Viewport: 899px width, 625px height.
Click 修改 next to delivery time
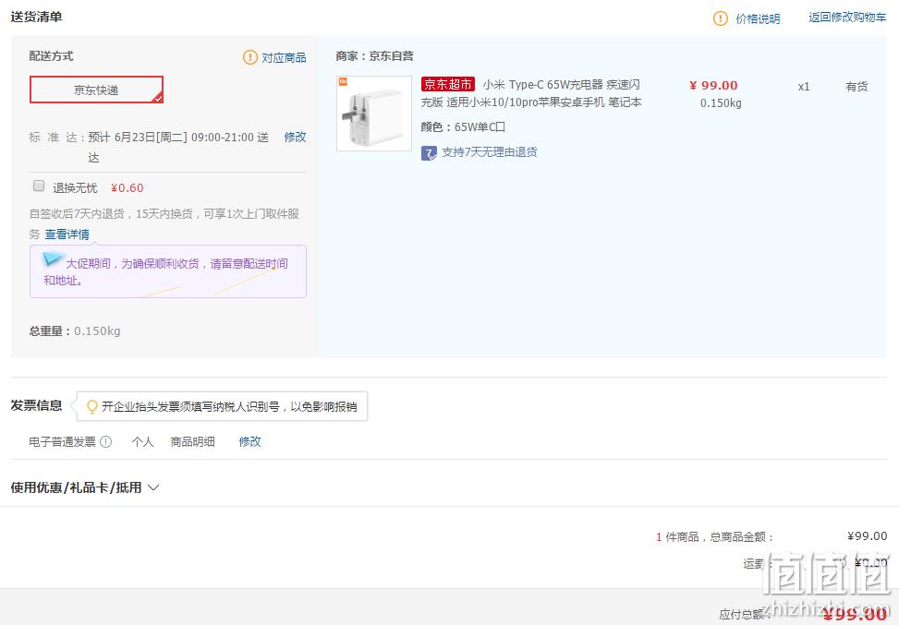[x=296, y=137]
